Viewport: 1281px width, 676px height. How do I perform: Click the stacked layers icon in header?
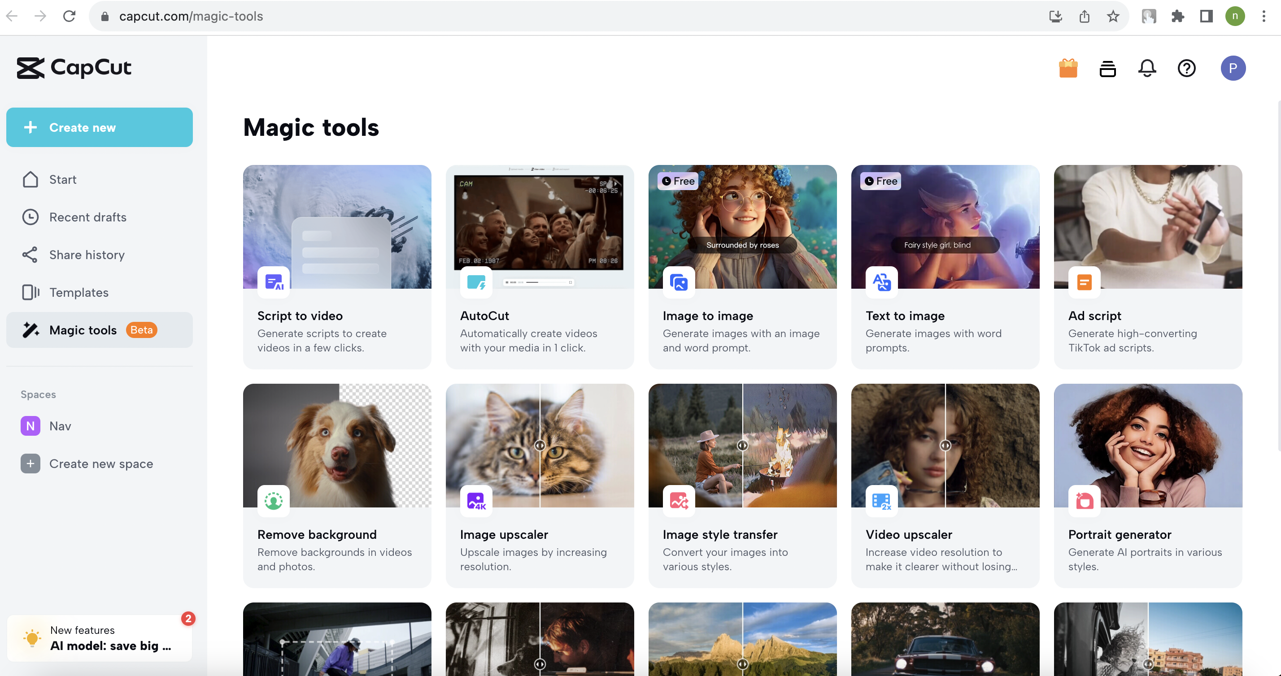[1107, 68]
